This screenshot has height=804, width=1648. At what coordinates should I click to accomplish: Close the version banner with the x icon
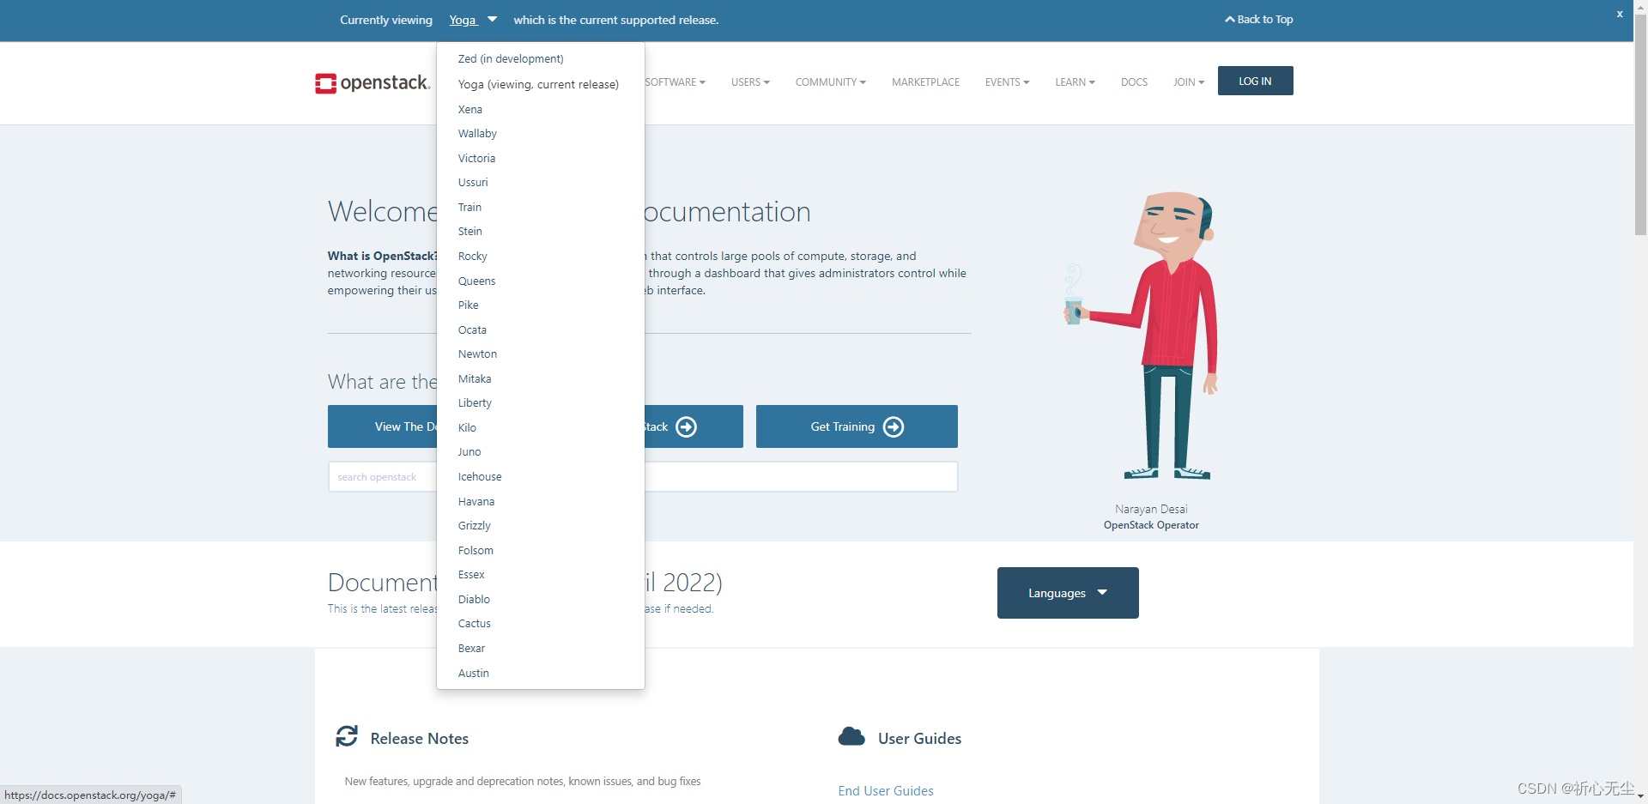pyautogui.click(x=1620, y=14)
